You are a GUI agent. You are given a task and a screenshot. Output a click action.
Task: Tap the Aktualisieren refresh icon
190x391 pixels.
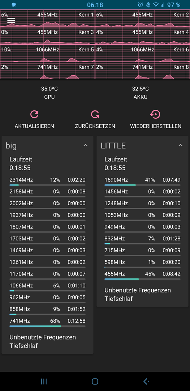tap(34, 114)
